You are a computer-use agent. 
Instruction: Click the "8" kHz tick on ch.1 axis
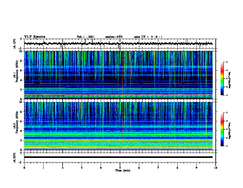(21, 61)
